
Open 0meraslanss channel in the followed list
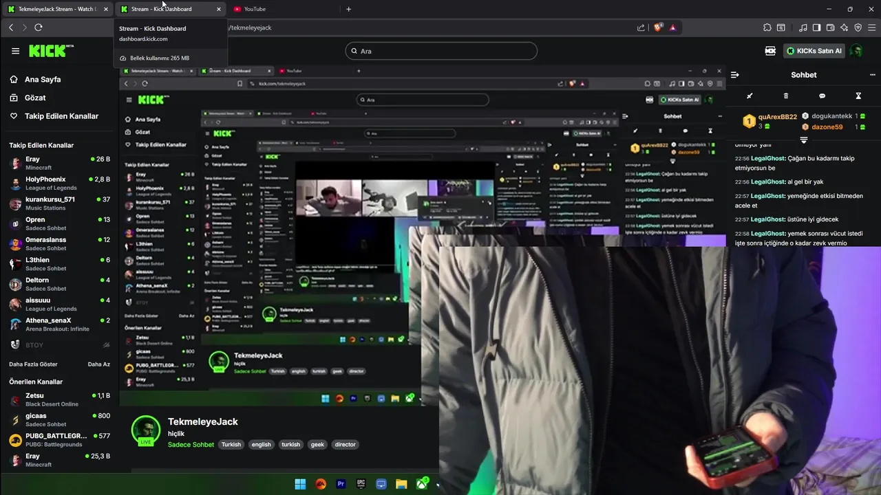tap(59, 244)
